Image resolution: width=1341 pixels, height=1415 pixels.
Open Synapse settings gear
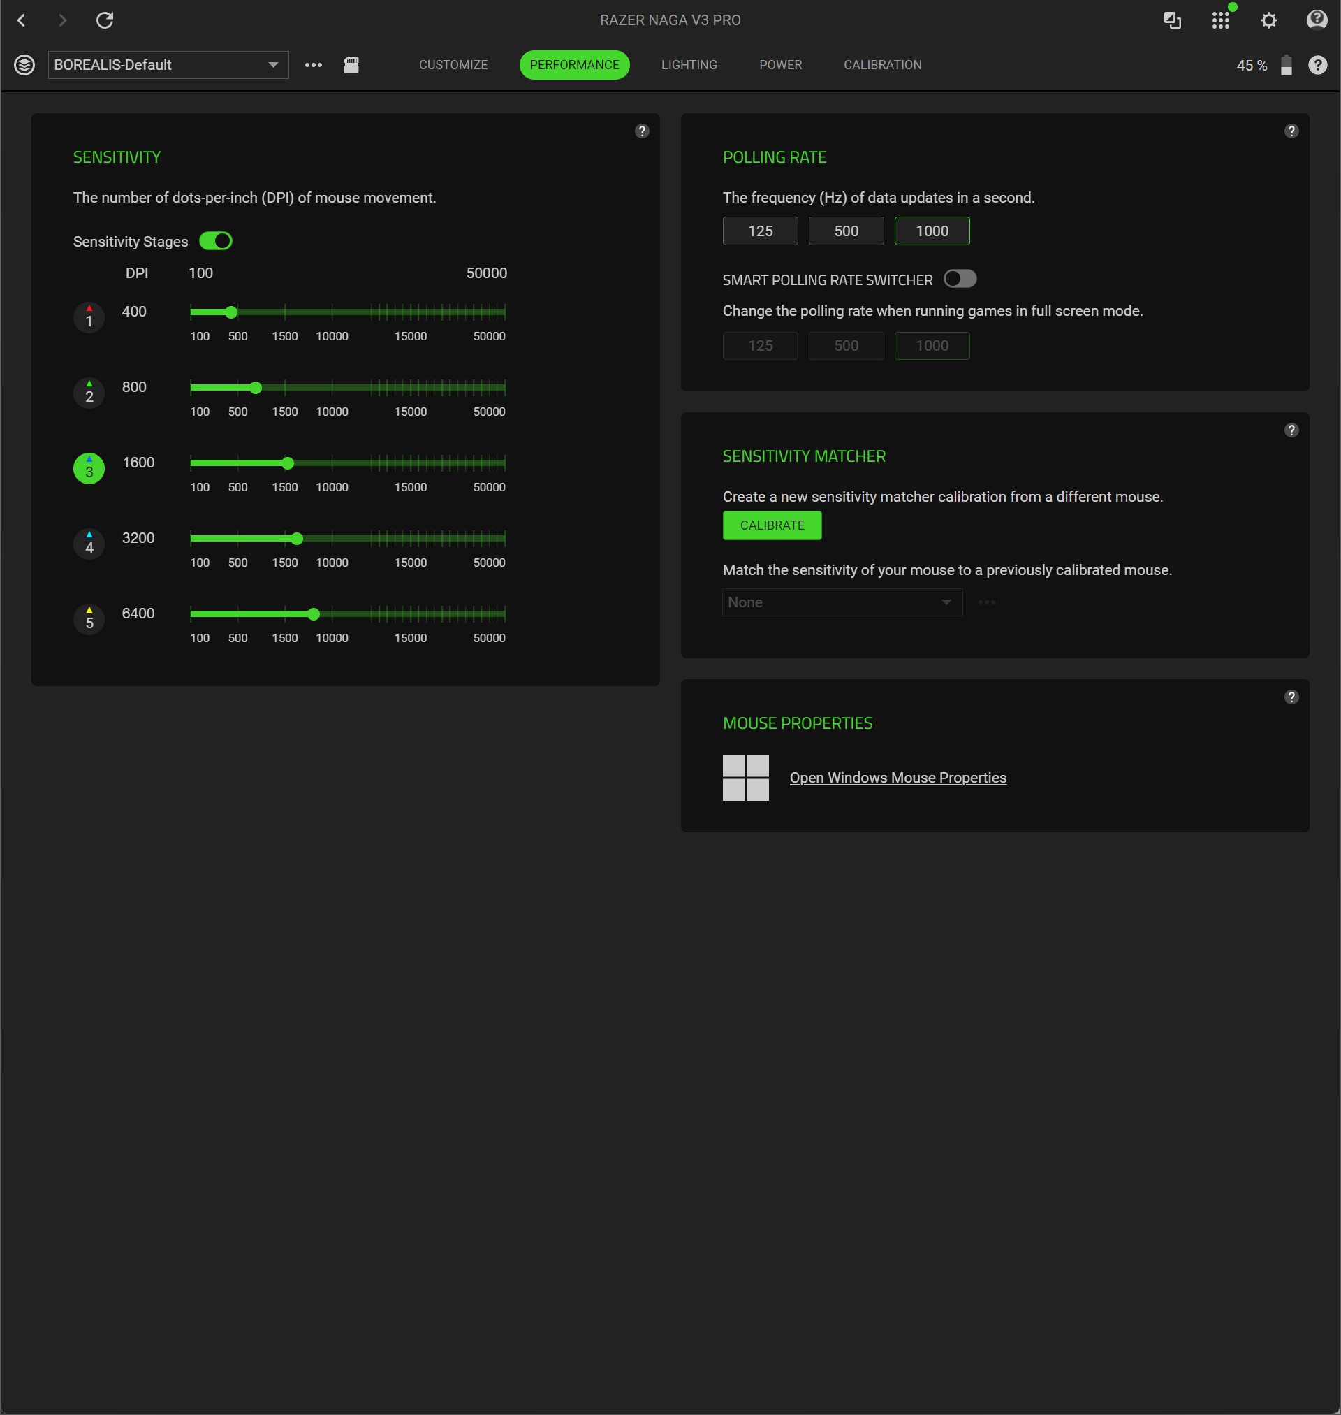coord(1269,20)
